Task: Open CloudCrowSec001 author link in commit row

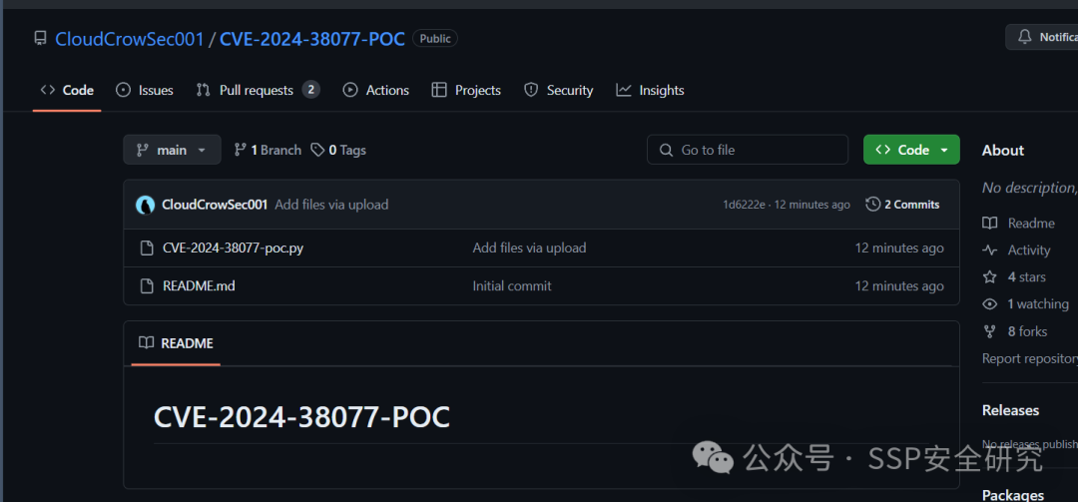Action: coord(215,205)
